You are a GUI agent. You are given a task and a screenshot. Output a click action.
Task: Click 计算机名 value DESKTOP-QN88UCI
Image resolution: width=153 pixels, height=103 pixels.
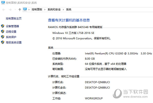tap(97, 82)
